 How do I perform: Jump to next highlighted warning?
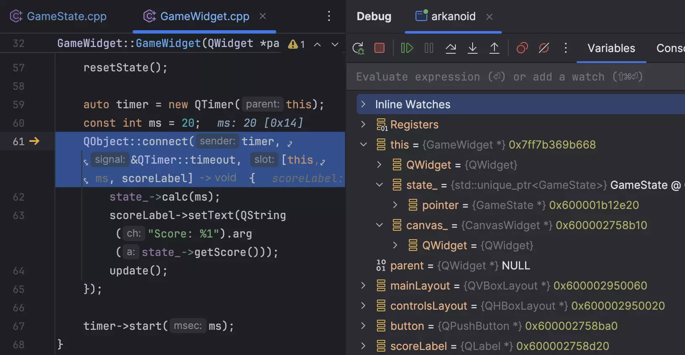(x=335, y=44)
